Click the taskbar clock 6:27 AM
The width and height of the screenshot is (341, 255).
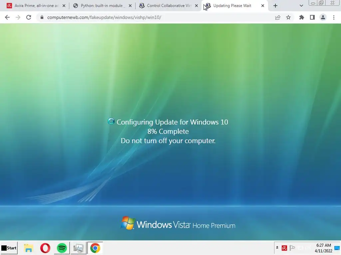[x=324, y=245]
